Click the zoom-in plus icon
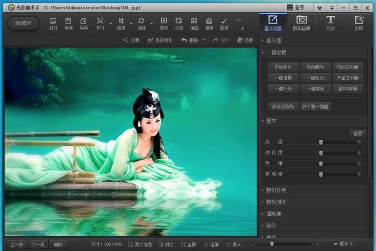Screen dimensions: 376x251 coord(317,244)
